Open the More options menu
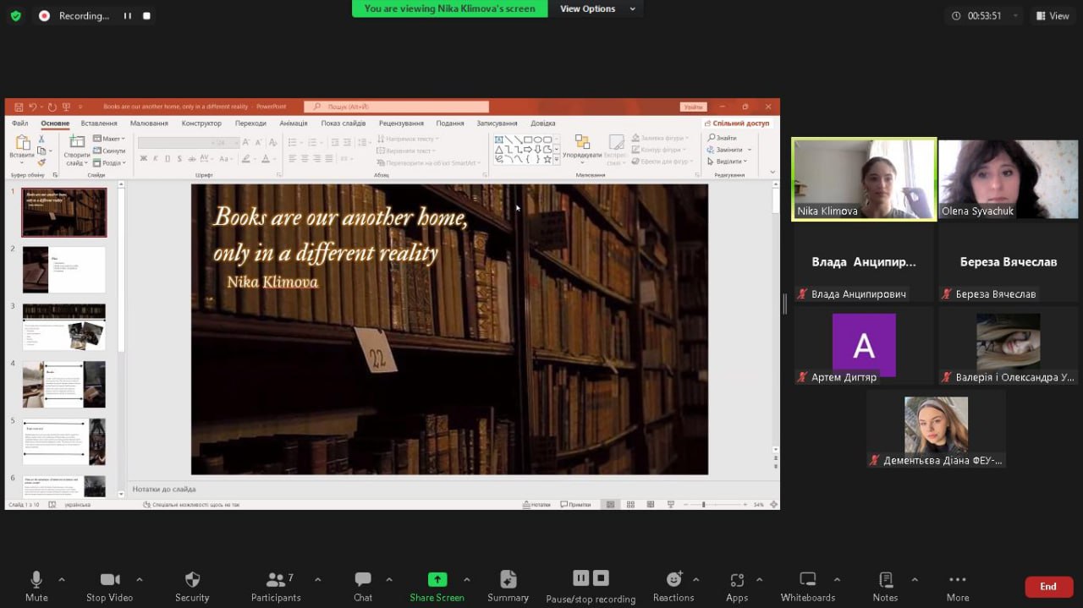The height and width of the screenshot is (608, 1083). coord(957,579)
